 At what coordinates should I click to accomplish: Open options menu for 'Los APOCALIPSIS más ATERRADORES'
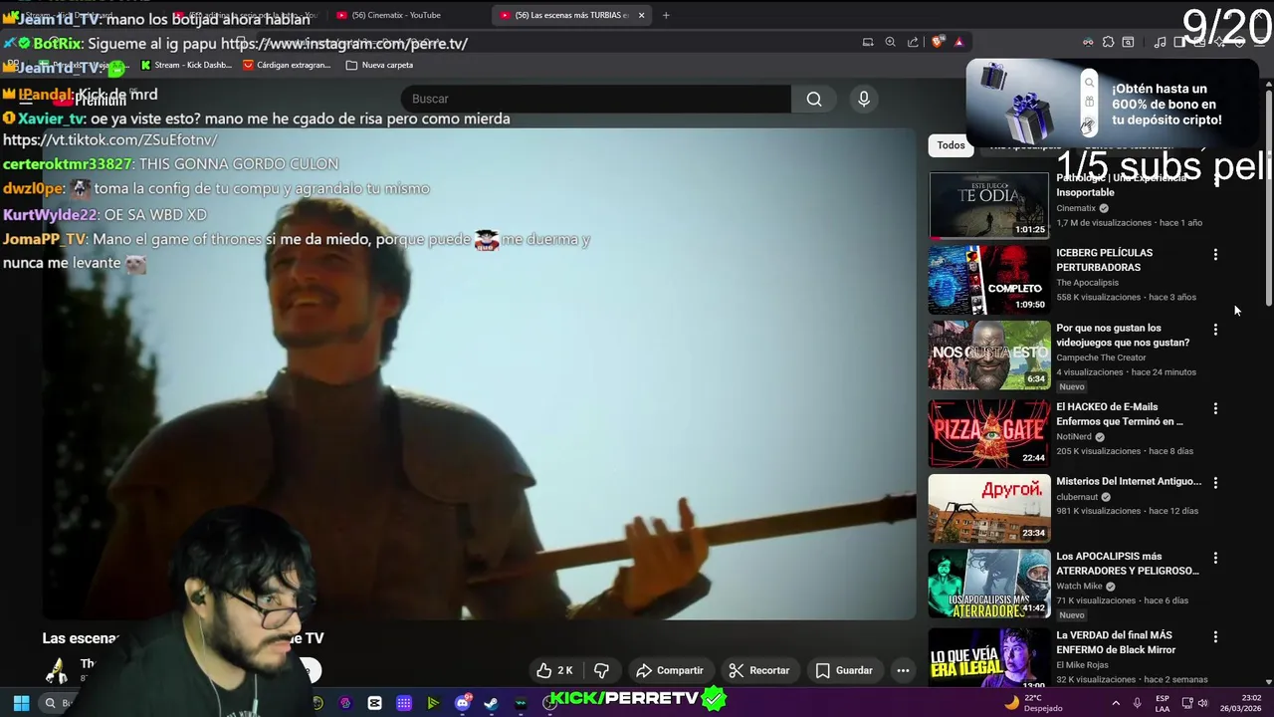(x=1215, y=558)
